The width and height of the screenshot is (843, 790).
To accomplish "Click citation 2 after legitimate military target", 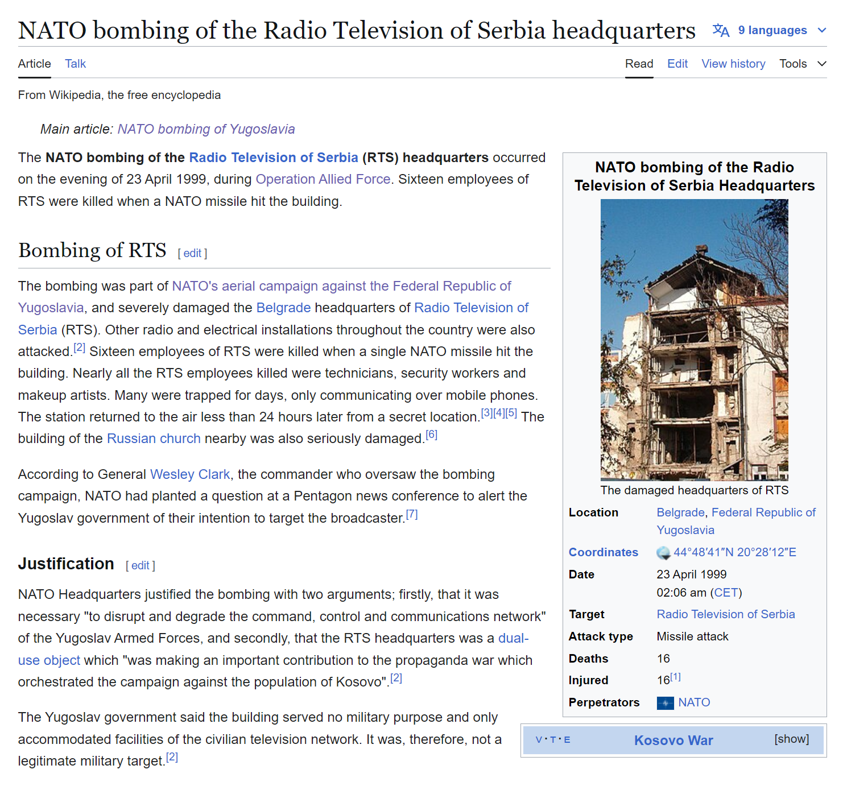I will coord(172,757).
